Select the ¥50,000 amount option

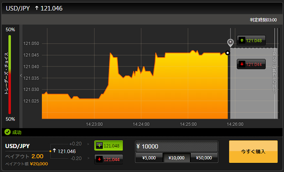[204, 158]
